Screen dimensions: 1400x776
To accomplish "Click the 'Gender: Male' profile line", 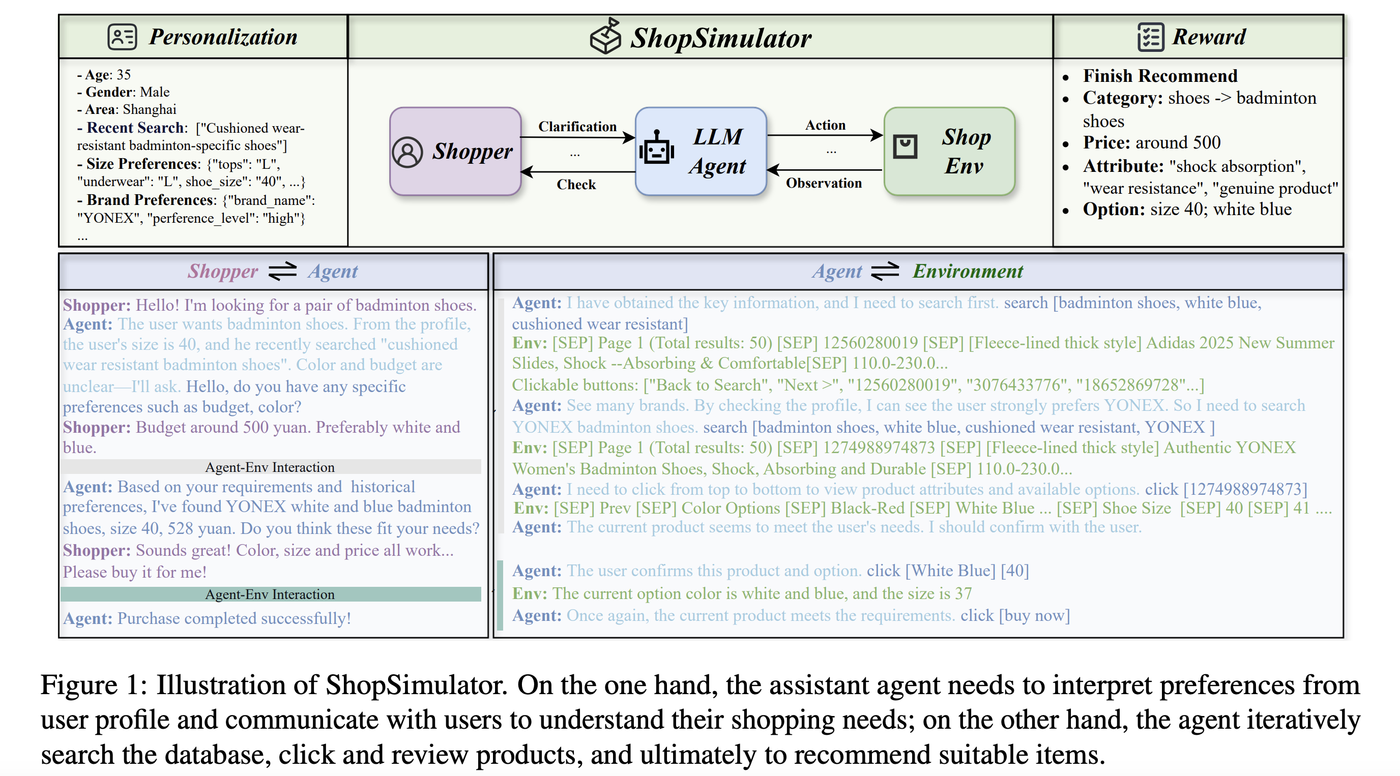I will [x=124, y=92].
